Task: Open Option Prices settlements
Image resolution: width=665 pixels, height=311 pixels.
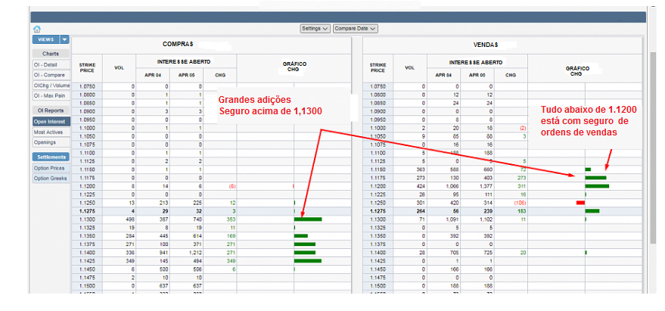Action: tap(51, 167)
